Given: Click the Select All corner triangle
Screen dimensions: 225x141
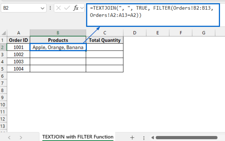Looking at the screenshot, I should pyautogui.click(x=4, y=33).
